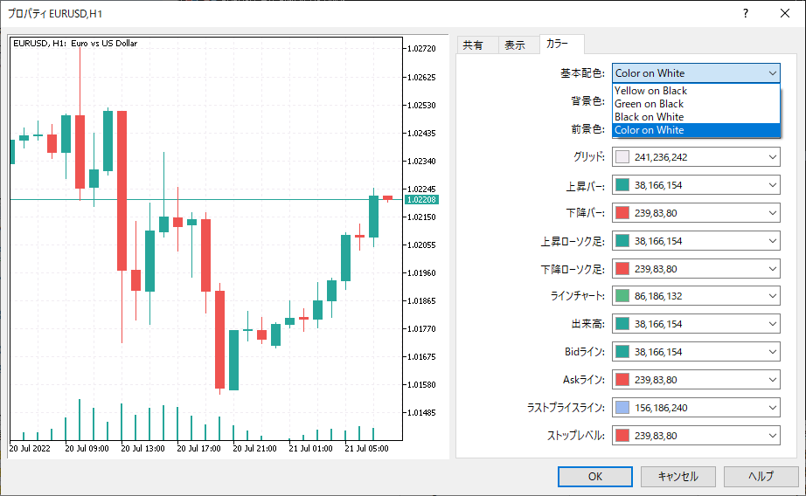Click the ラインチャート green color swatch

tap(622, 296)
